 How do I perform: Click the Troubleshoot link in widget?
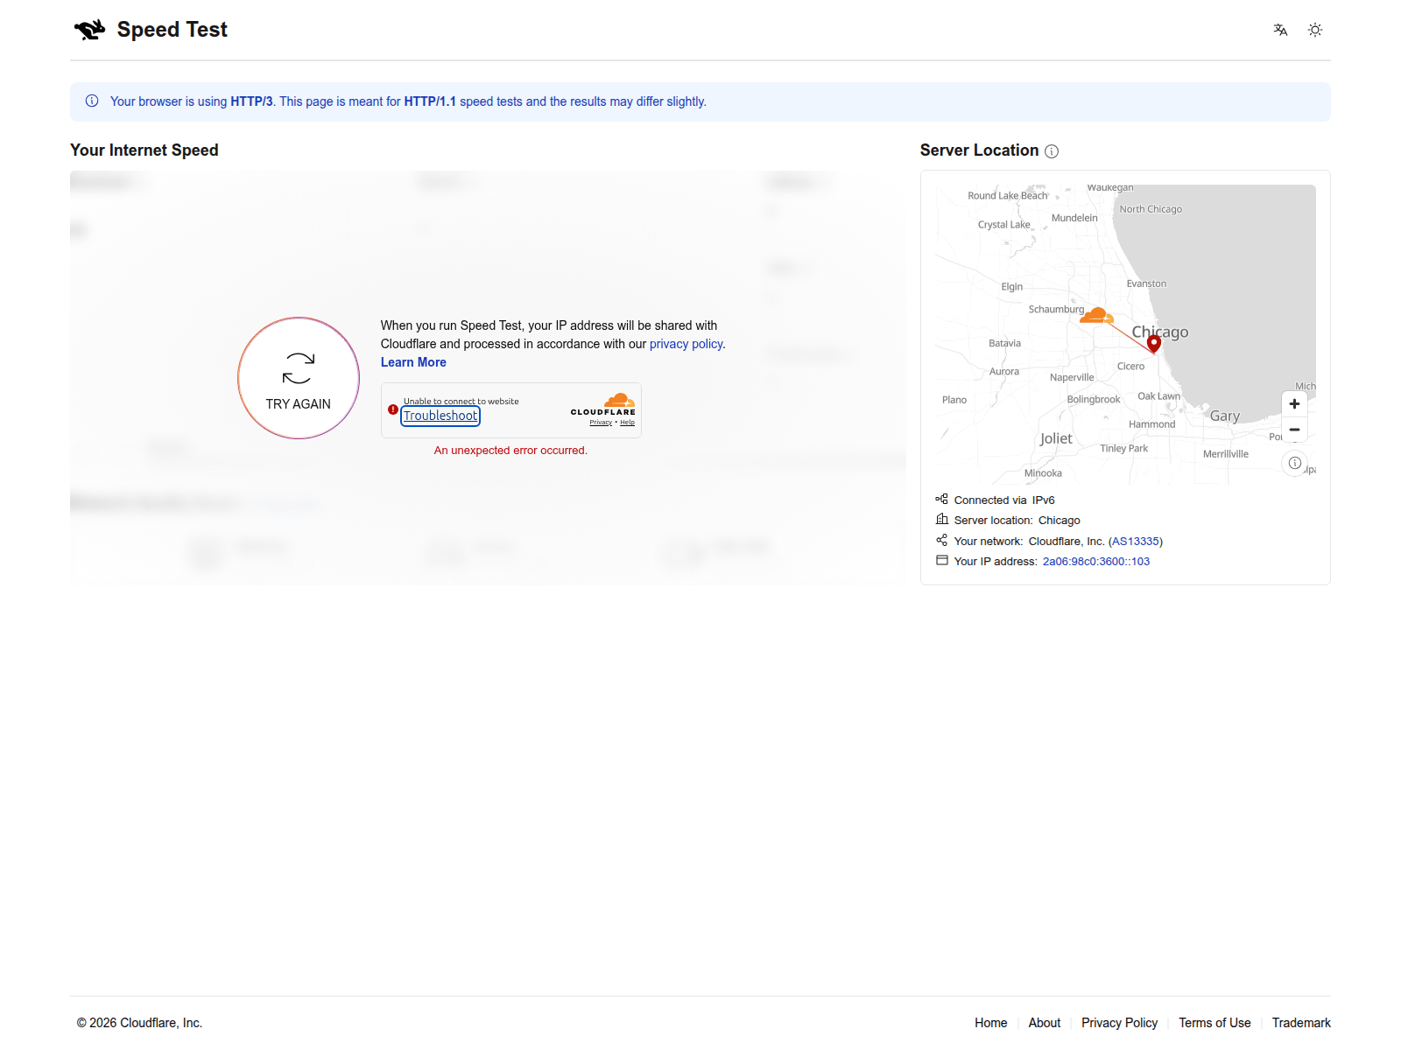click(440, 416)
